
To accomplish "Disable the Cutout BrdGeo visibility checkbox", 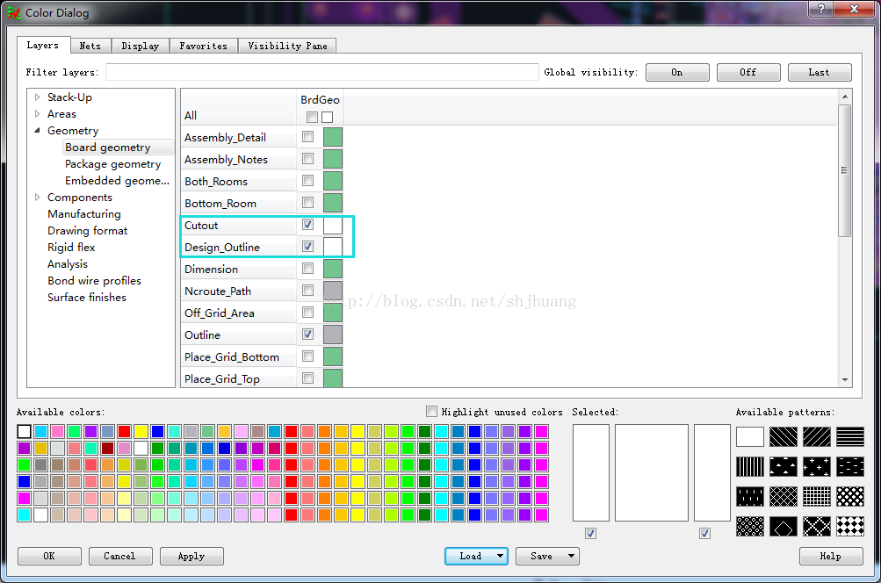I will (x=307, y=224).
